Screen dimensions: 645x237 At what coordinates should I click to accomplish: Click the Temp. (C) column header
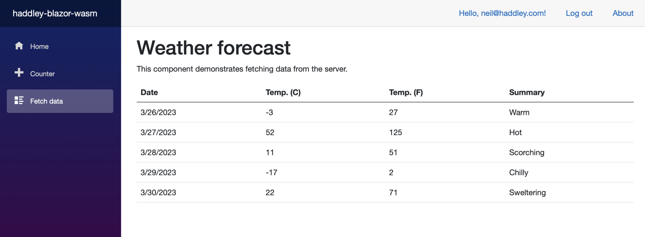(x=283, y=92)
